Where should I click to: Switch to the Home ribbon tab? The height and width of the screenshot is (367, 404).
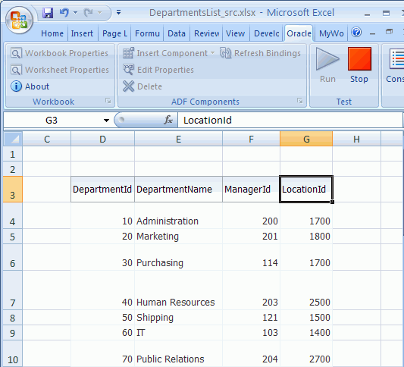tap(52, 33)
